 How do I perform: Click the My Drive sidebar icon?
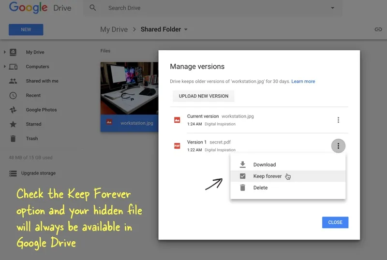coord(13,52)
